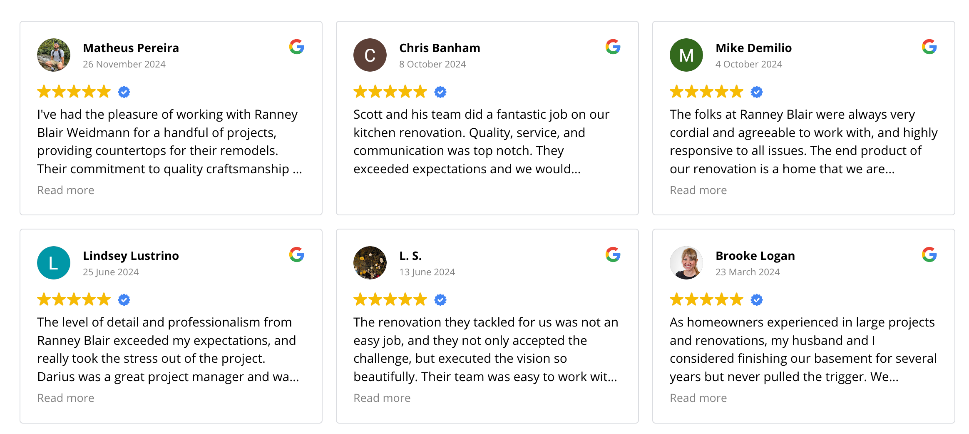Open Brooke Logan's profile photo

pos(686,263)
